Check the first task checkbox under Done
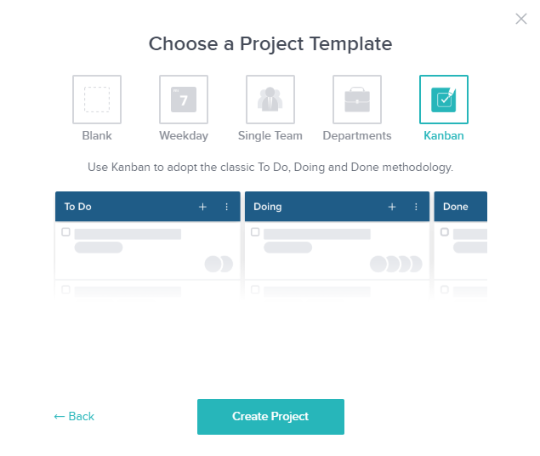The width and height of the screenshot is (540, 456). coord(444,232)
